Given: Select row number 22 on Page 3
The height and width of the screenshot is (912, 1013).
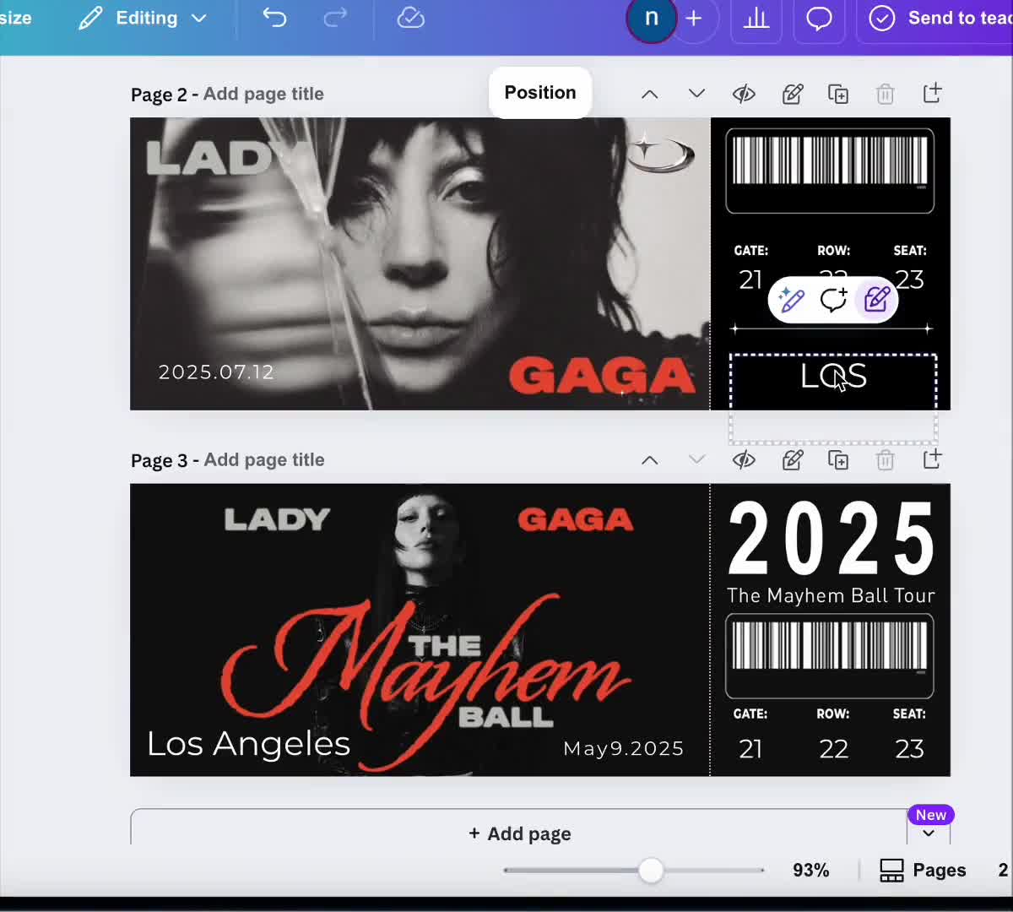Looking at the screenshot, I should tap(833, 749).
